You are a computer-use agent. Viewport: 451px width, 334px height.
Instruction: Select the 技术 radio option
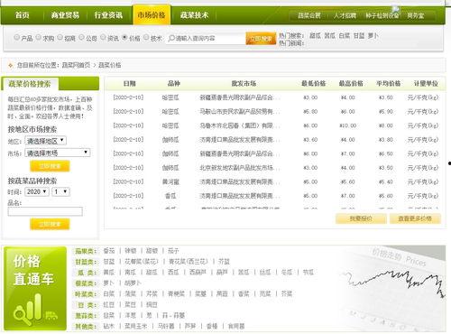pos(146,37)
